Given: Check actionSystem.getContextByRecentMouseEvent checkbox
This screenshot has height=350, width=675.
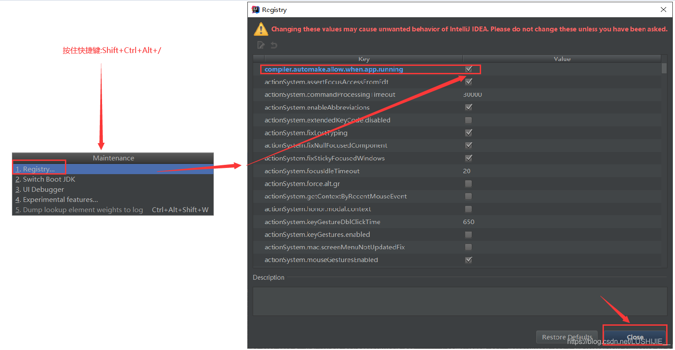Looking at the screenshot, I should [x=469, y=196].
